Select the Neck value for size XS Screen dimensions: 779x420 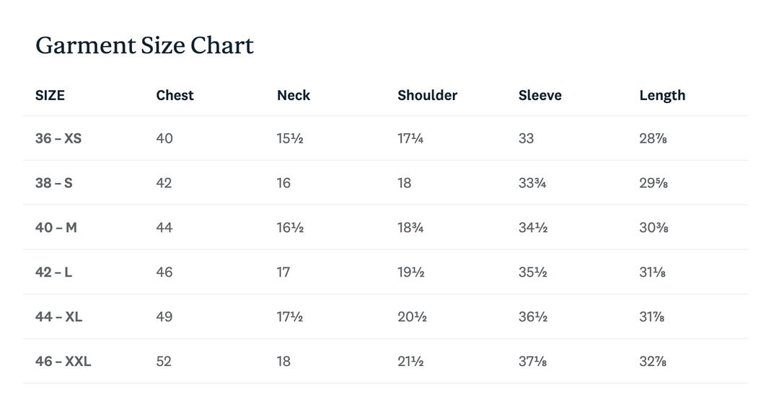click(x=290, y=138)
